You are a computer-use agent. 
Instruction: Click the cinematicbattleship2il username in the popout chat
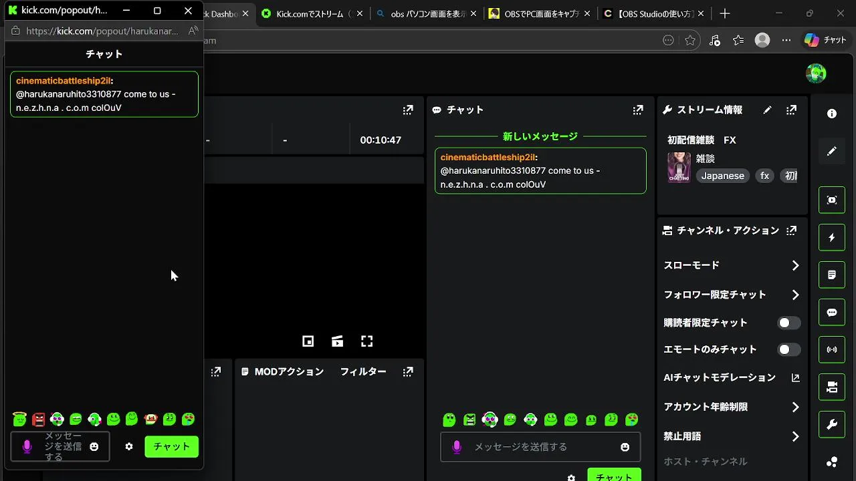[x=63, y=81]
